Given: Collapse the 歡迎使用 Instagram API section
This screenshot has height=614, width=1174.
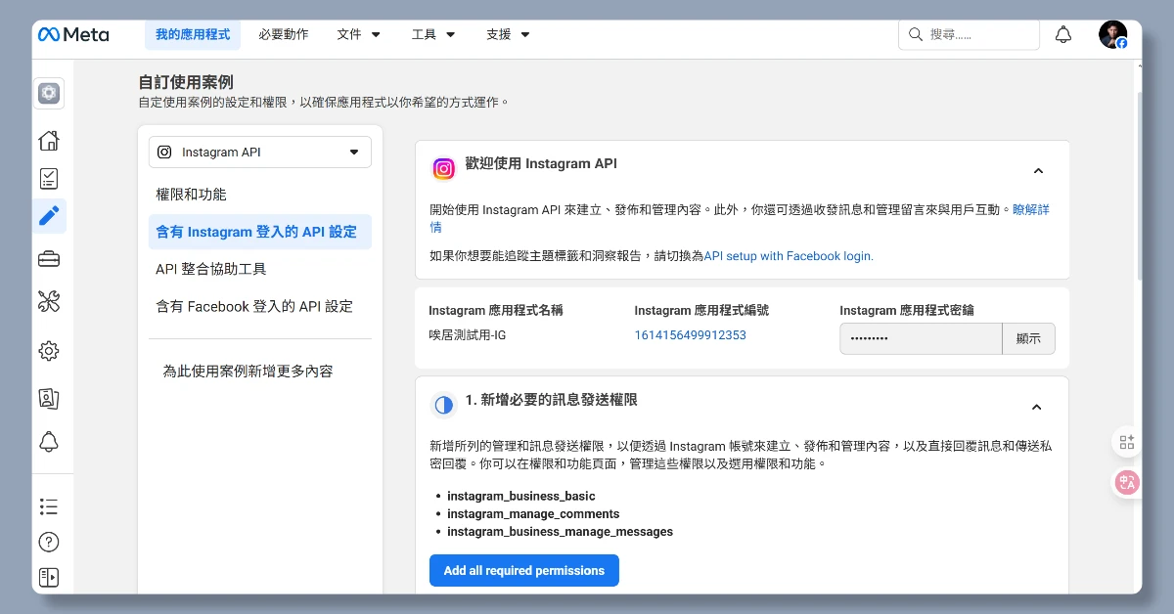Looking at the screenshot, I should (x=1038, y=171).
